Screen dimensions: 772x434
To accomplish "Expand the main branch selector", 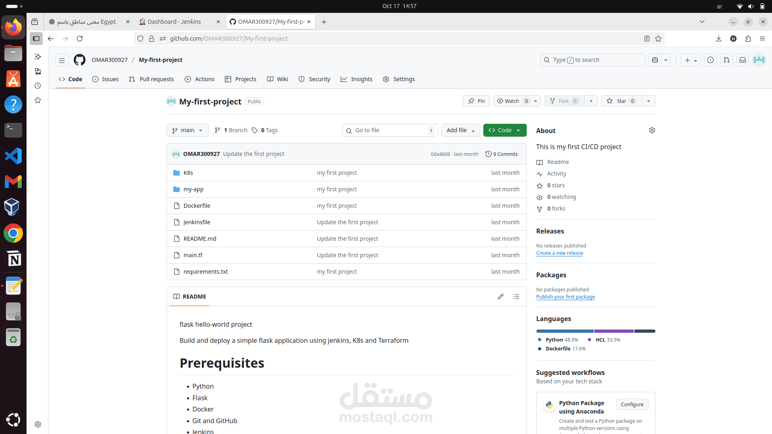I will click(x=188, y=130).
